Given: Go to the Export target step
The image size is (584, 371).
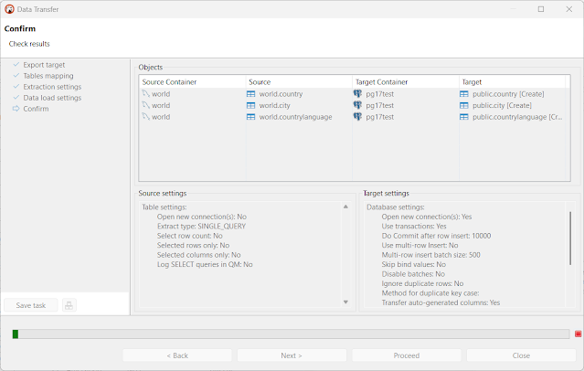Looking at the screenshot, I should point(44,65).
